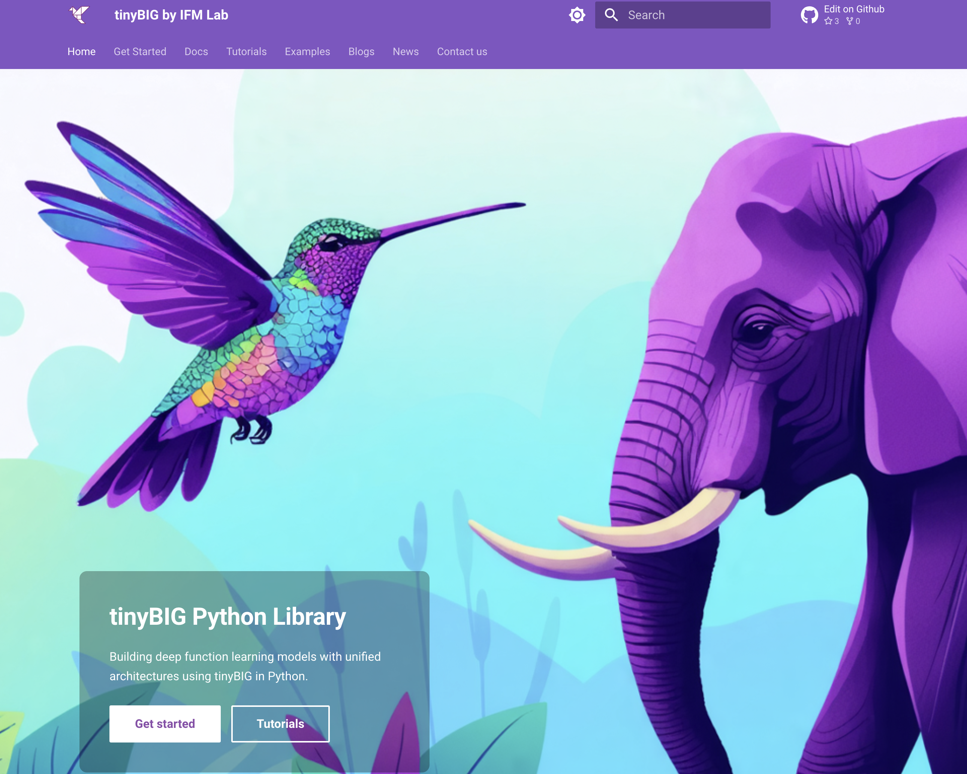Open the Docs tab
This screenshot has width=967, height=774.
(196, 52)
